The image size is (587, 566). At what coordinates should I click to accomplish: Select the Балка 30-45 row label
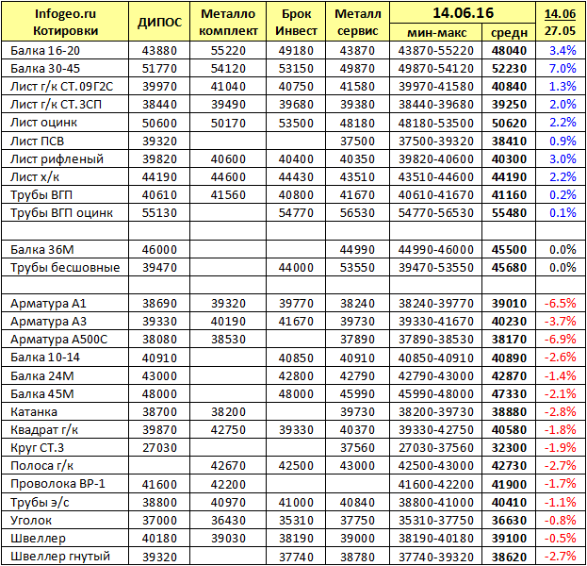click(45, 69)
